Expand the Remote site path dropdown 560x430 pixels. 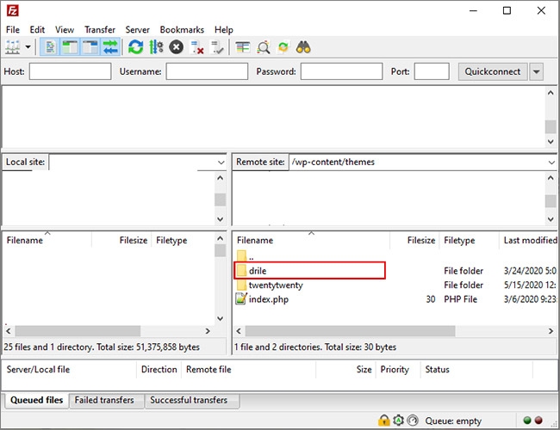click(x=551, y=162)
